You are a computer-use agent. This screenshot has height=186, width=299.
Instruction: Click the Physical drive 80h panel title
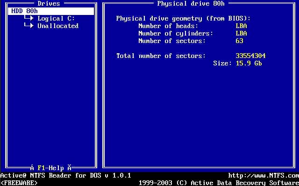tap(191, 3)
